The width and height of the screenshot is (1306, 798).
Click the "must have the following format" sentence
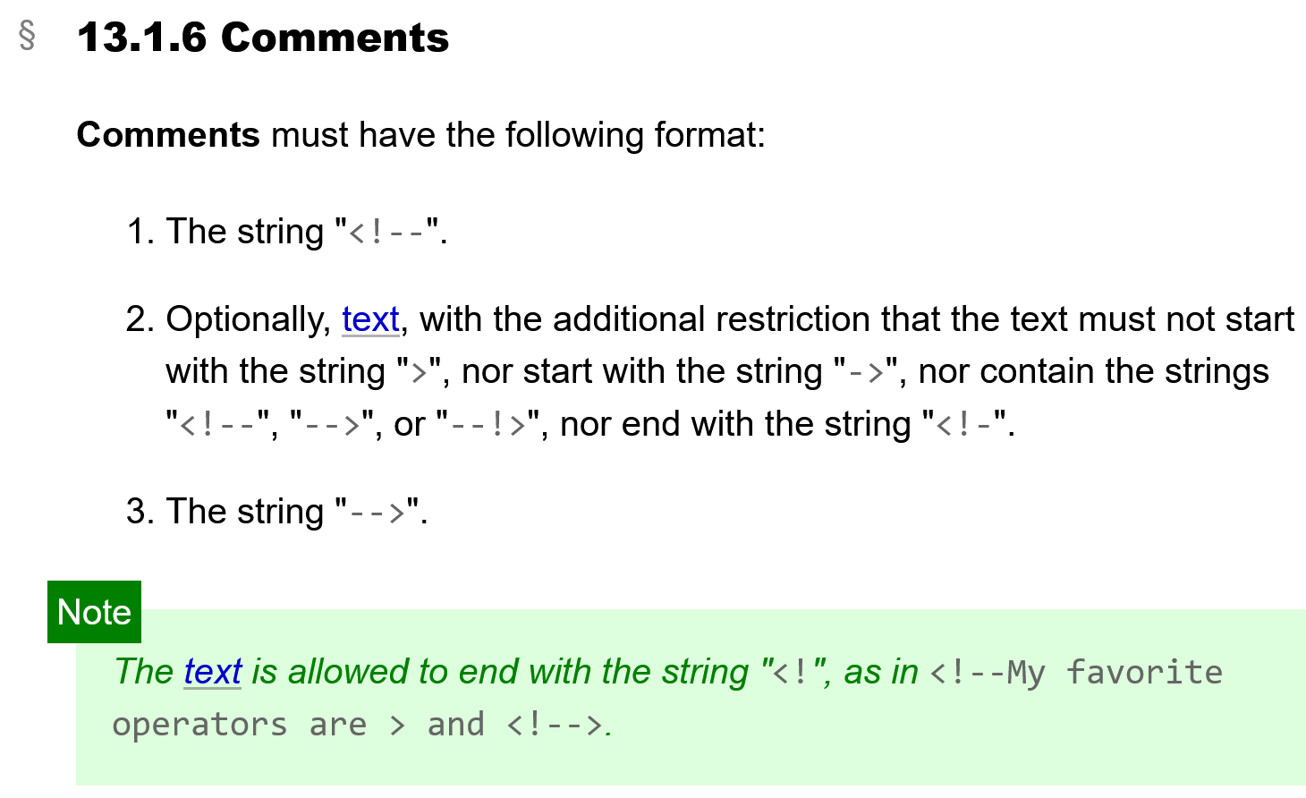pyautogui.click(x=518, y=135)
